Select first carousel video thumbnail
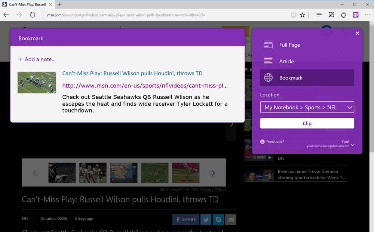Image resolution: width=374 pixels, height=232 pixels. click(x=62, y=173)
